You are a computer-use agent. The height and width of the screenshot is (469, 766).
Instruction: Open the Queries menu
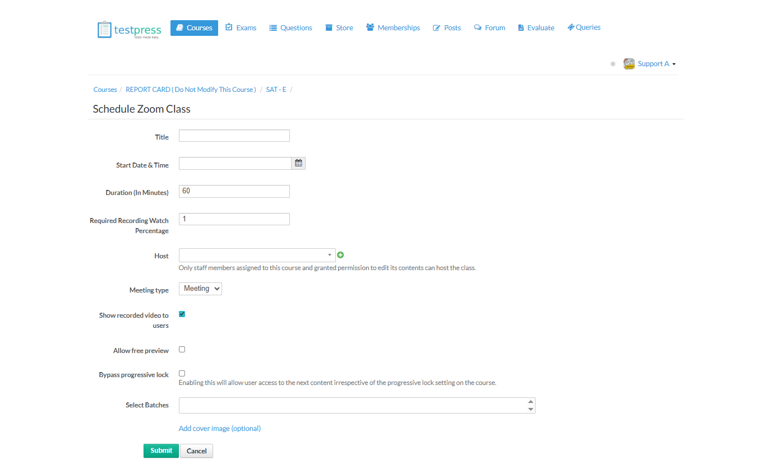pyautogui.click(x=584, y=27)
